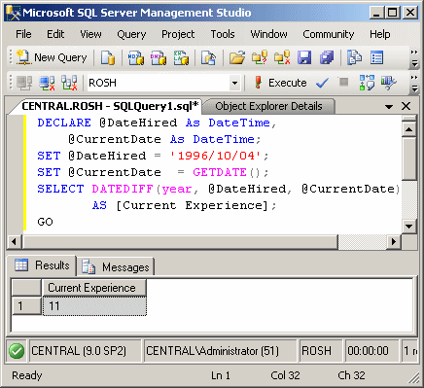The width and height of the screenshot is (424, 388).
Task: Minimize the Management Studio window
Action: [376, 13]
